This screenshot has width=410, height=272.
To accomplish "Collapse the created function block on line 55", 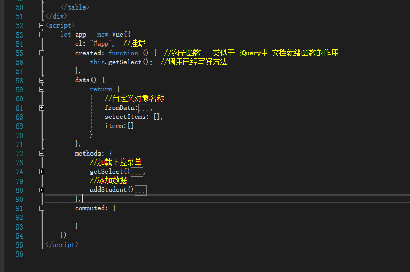I will click(41, 53).
